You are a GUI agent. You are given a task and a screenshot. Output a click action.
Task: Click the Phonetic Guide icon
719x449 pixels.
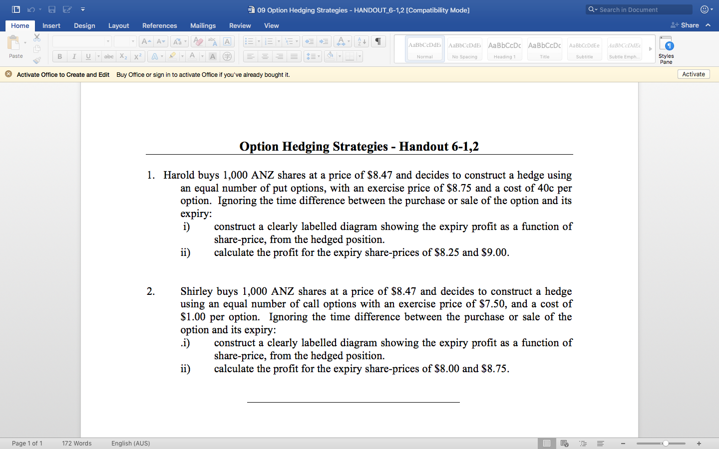point(213,41)
